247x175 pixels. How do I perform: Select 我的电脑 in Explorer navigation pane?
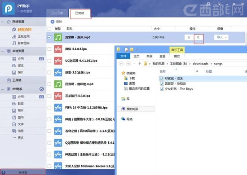click(x=130, y=109)
